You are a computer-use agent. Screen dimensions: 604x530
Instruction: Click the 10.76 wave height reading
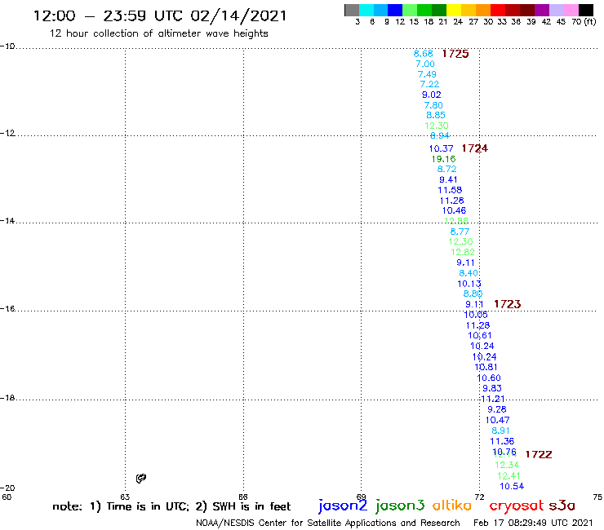504,452
